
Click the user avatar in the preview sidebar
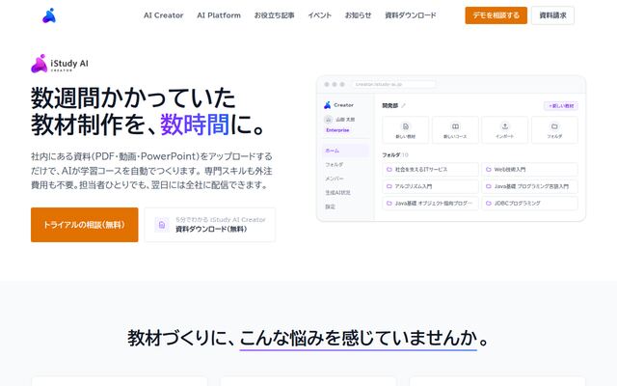tap(328, 119)
